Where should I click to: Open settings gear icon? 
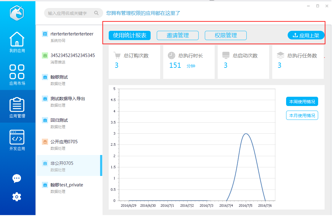pyautogui.click(x=17, y=197)
